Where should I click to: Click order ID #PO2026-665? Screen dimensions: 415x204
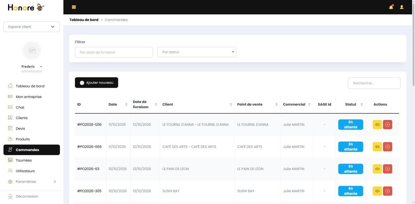(89, 147)
